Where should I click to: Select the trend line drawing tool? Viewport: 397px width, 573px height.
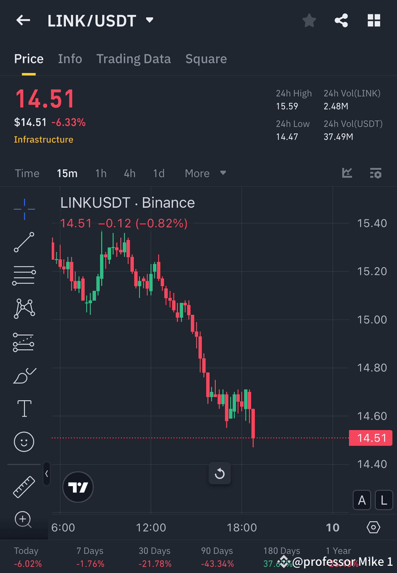[x=24, y=242]
